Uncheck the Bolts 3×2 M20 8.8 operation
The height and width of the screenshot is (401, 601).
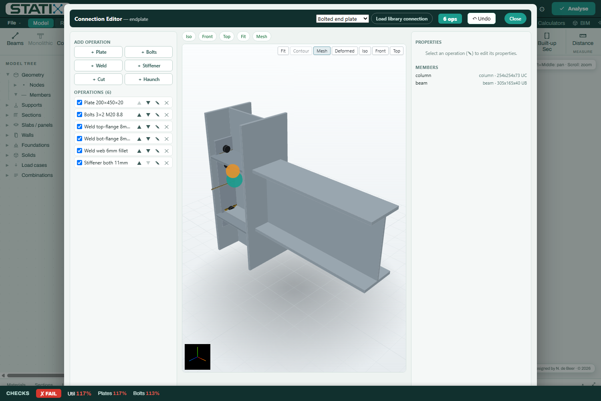tap(79, 115)
